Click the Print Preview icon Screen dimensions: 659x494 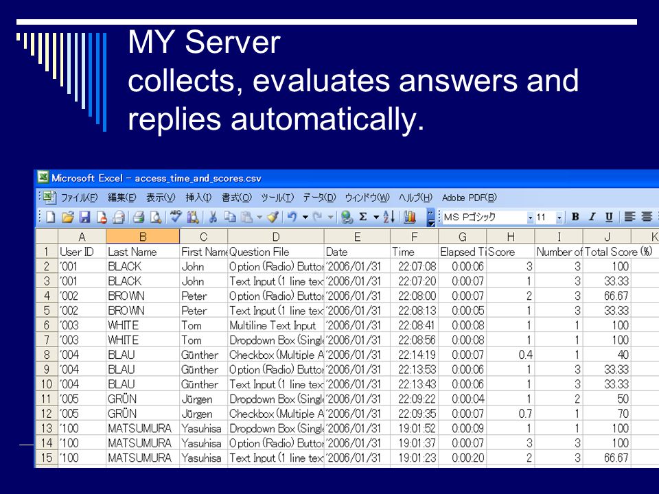pos(156,217)
